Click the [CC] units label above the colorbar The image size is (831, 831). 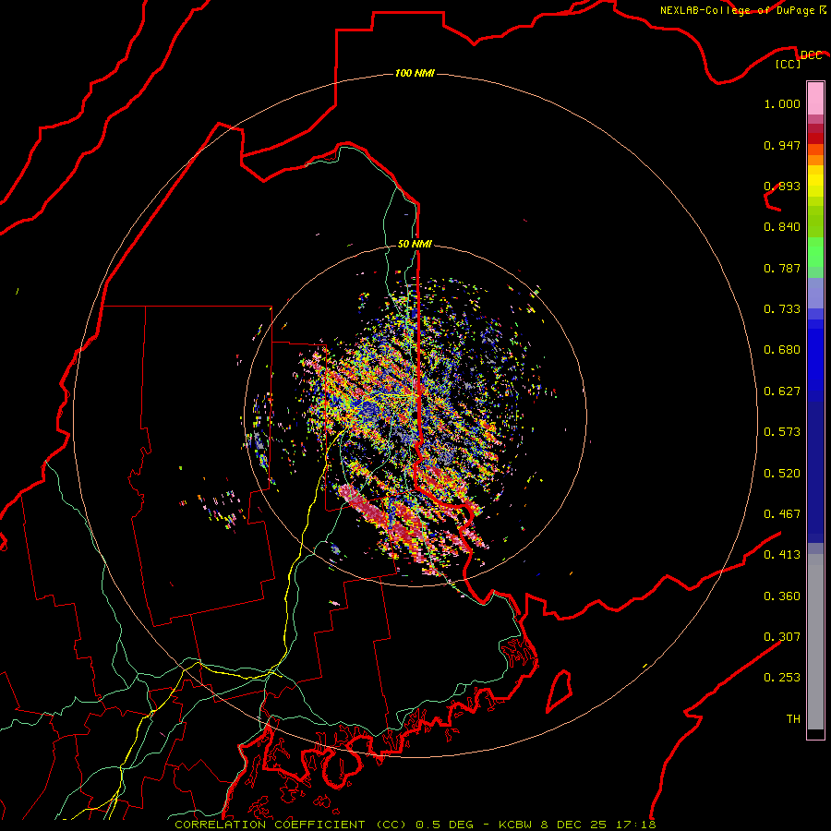tap(789, 64)
